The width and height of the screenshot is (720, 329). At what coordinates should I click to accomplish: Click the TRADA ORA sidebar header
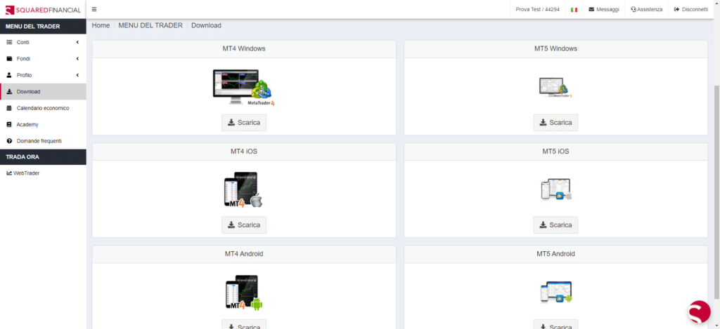click(x=43, y=156)
